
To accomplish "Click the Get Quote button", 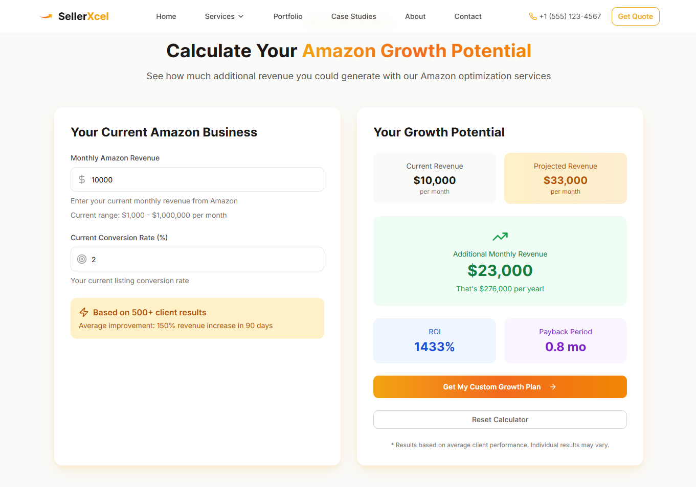I will tap(635, 16).
